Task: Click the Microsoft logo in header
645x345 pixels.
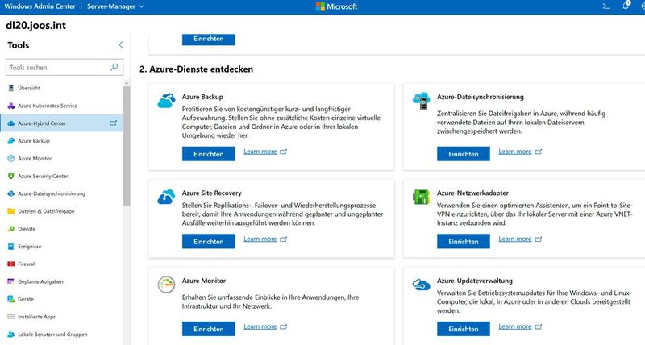Action: point(336,6)
